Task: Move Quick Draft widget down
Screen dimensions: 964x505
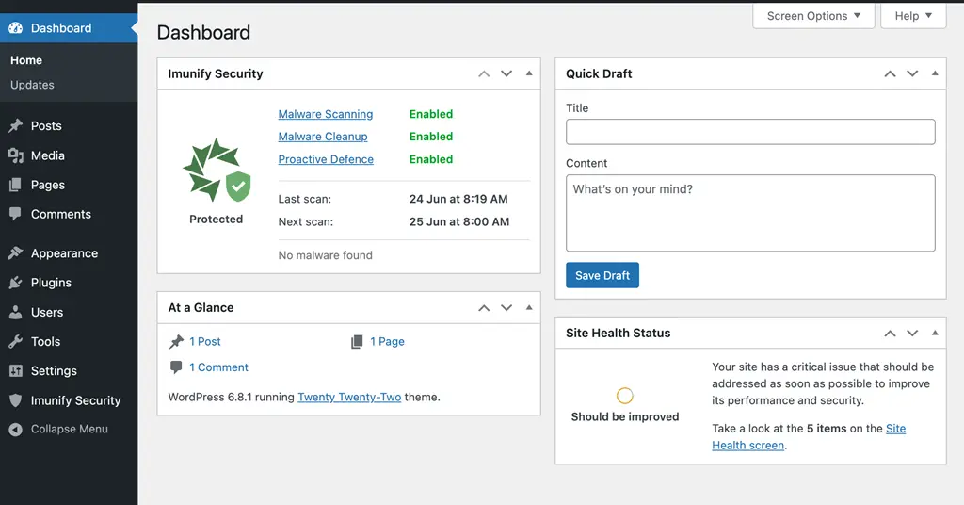Action: point(912,73)
